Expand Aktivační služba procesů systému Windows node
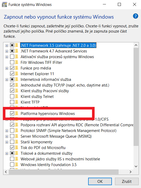 click(7, 57)
